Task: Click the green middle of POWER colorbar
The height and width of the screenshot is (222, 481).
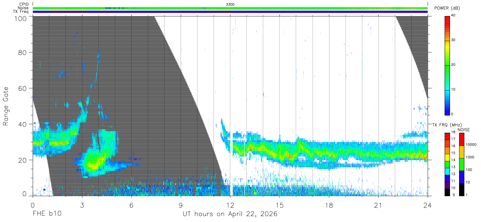Action: 447,67
